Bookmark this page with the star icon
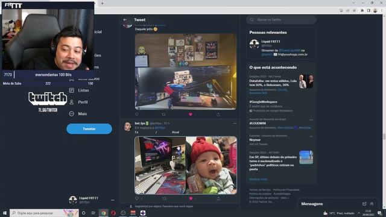Image resolution: width=386 pixels, height=217 pixels. 354,11
